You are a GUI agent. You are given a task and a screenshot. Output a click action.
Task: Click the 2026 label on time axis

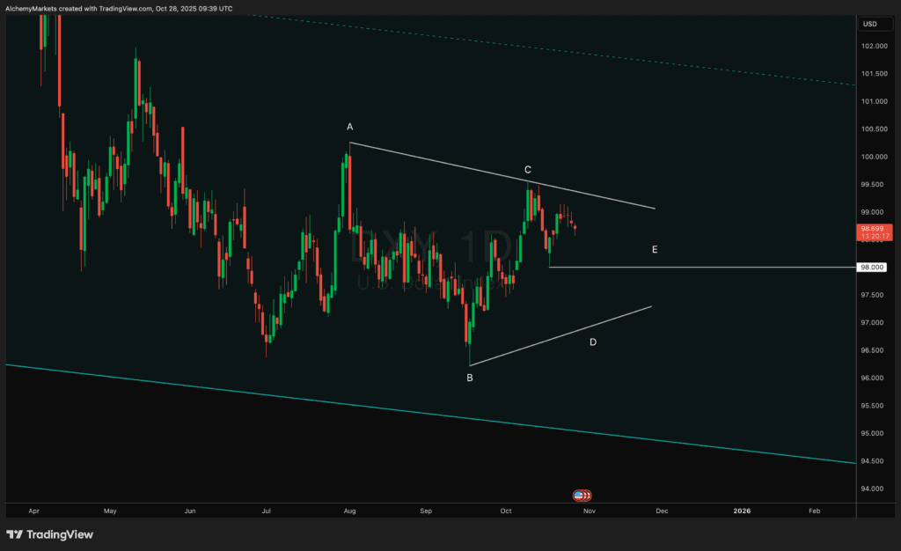[742, 511]
